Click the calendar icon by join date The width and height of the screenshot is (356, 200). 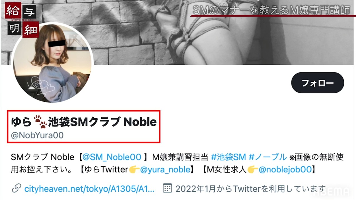coord(167,189)
